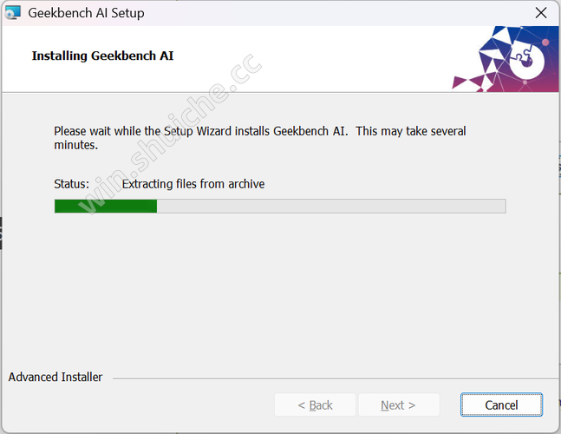The image size is (561, 434).
Task: Click the Advanced Installer label
Action: (x=55, y=377)
